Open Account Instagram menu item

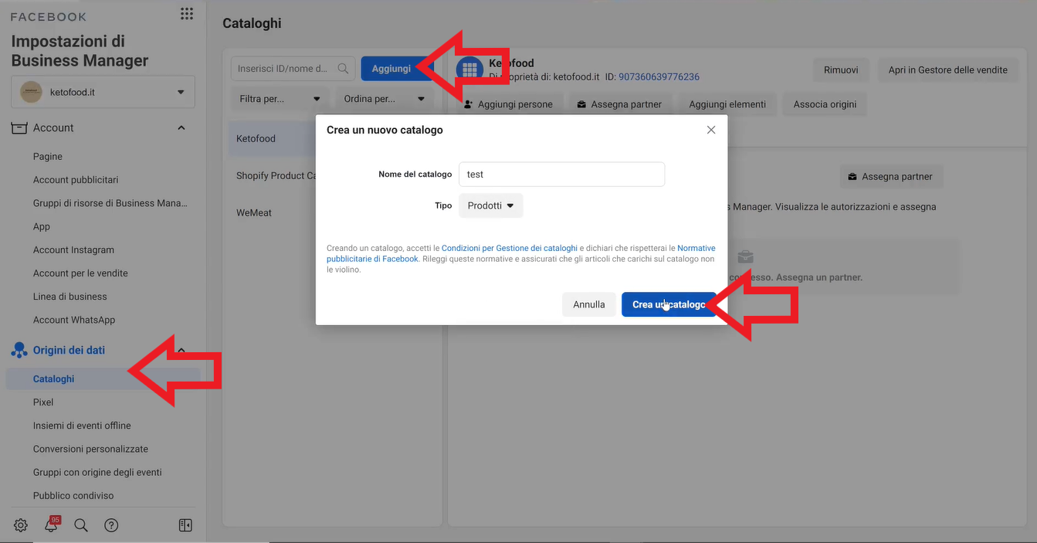pos(73,250)
